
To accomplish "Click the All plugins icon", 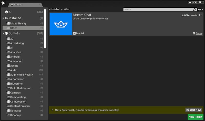I will point(6,12).
